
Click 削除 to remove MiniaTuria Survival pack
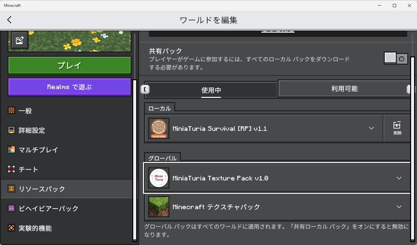397,128
